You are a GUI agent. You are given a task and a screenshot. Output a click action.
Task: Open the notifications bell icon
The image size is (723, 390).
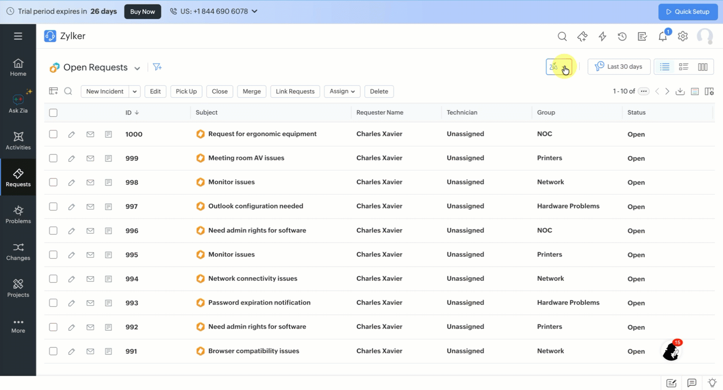663,36
